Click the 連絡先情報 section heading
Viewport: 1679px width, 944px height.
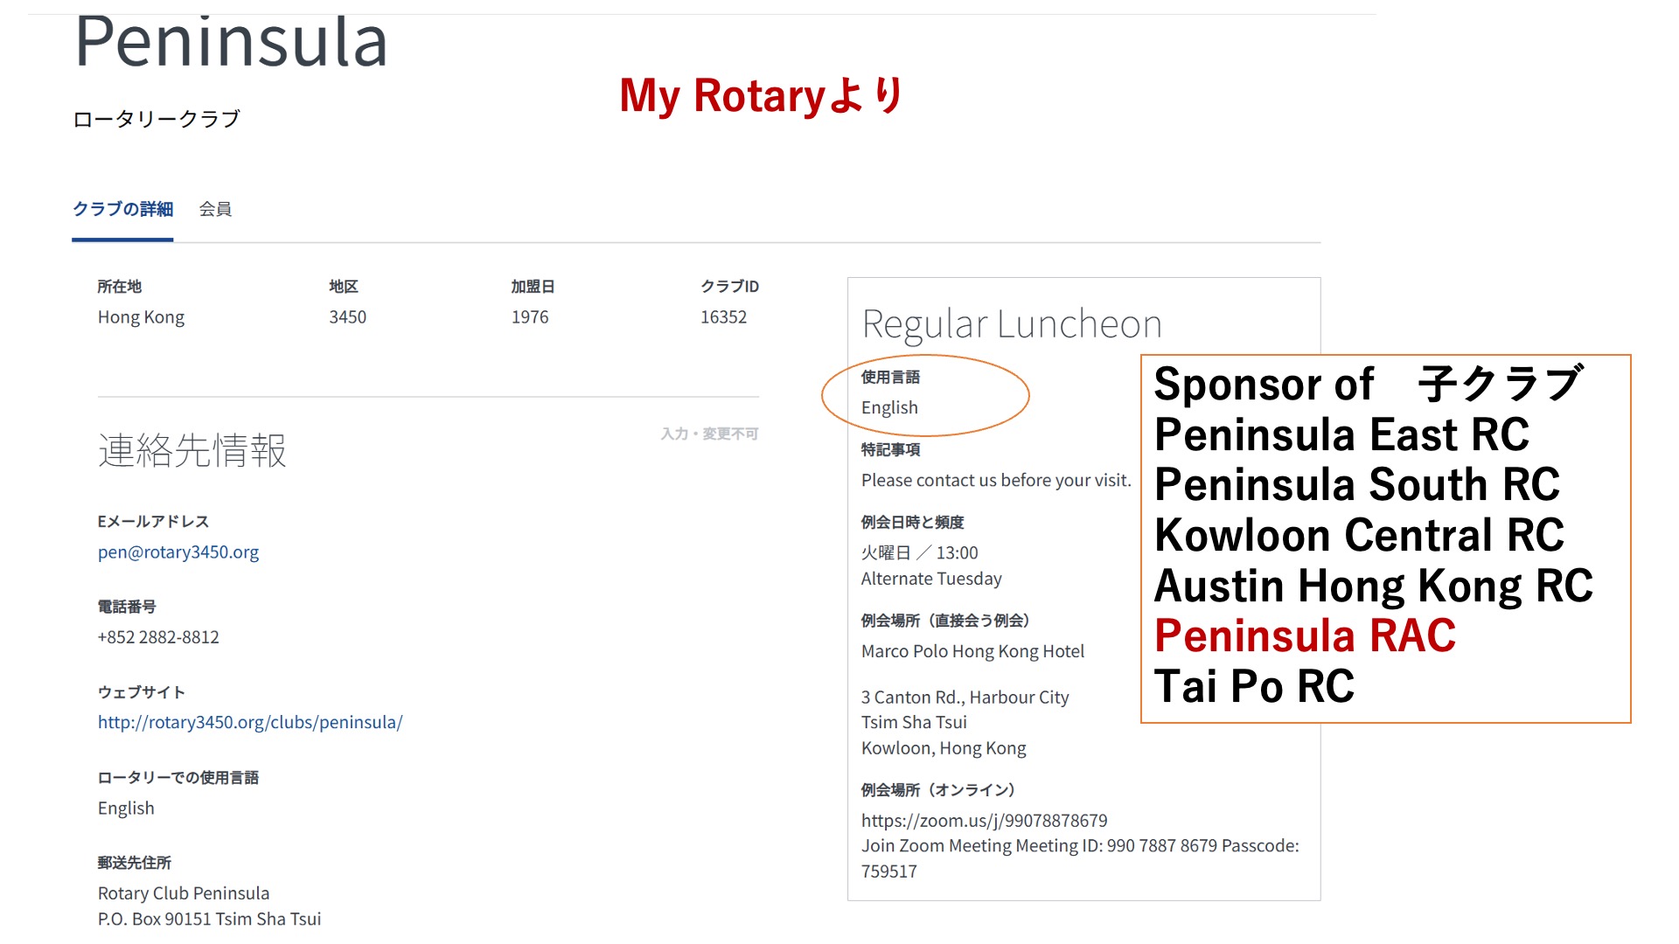[192, 451]
